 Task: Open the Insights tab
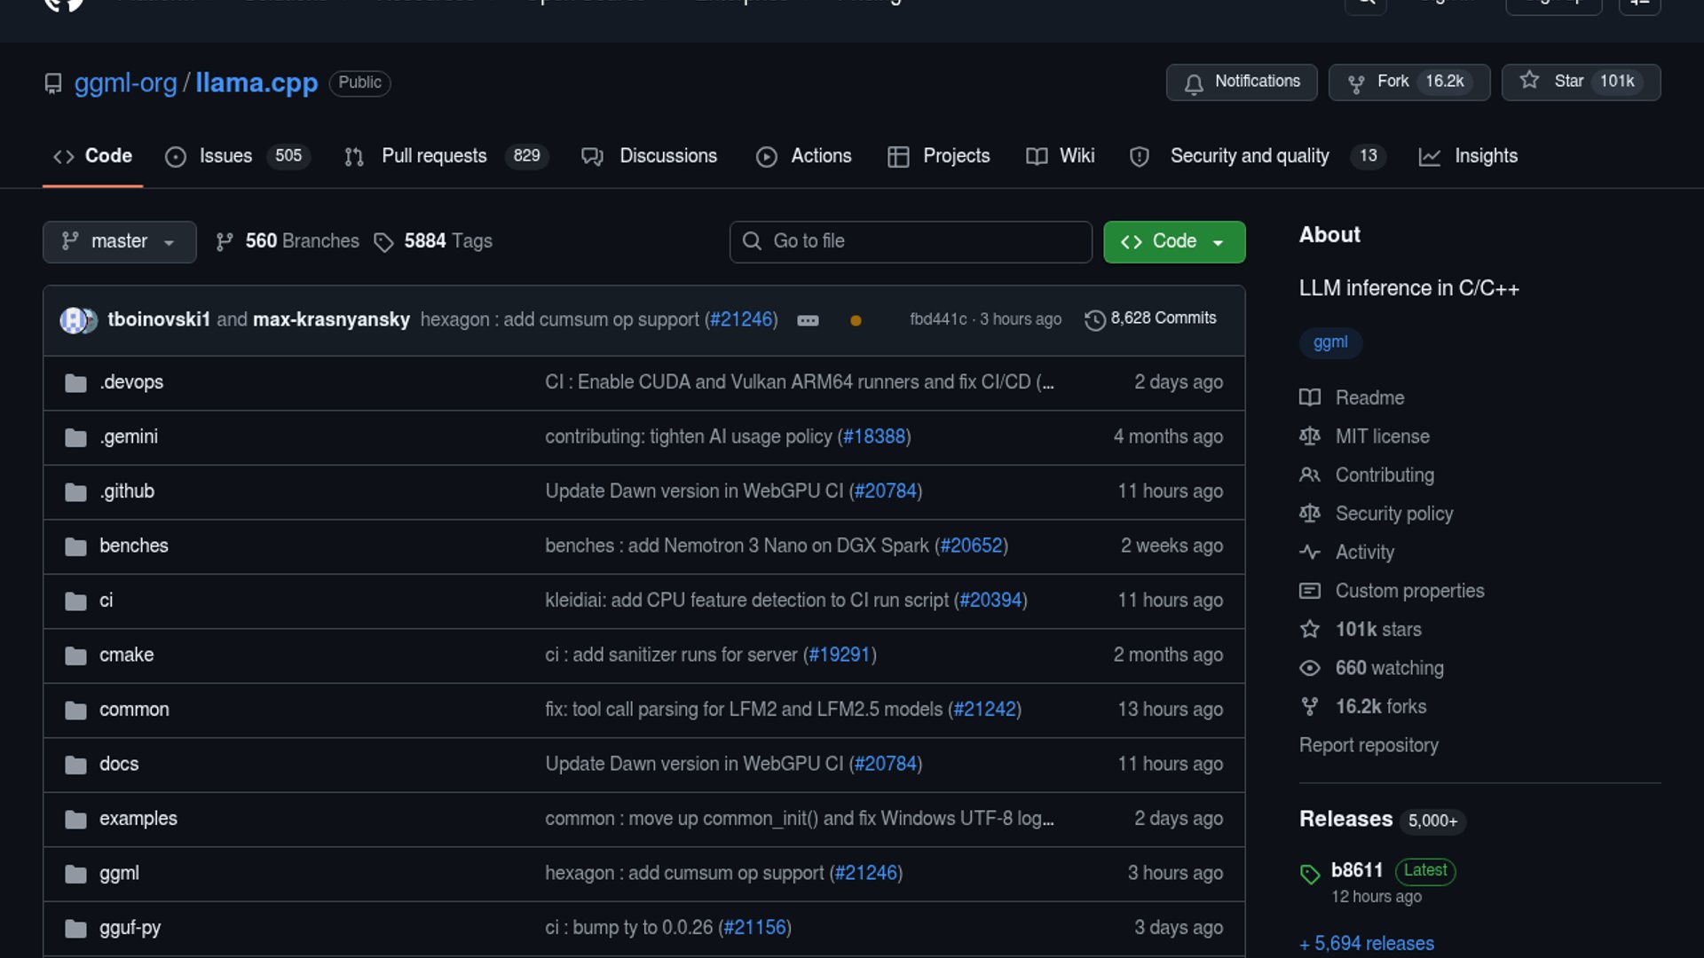coord(1485,156)
